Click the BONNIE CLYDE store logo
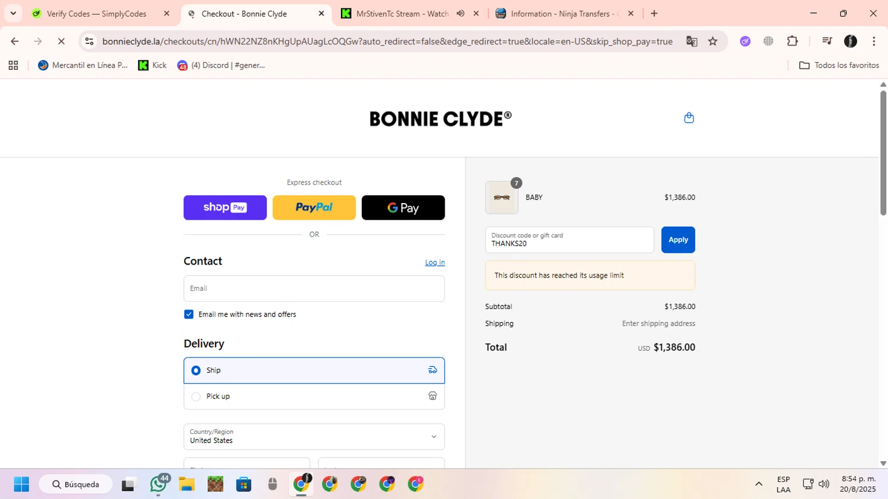The image size is (888, 499). coord(440,118)
